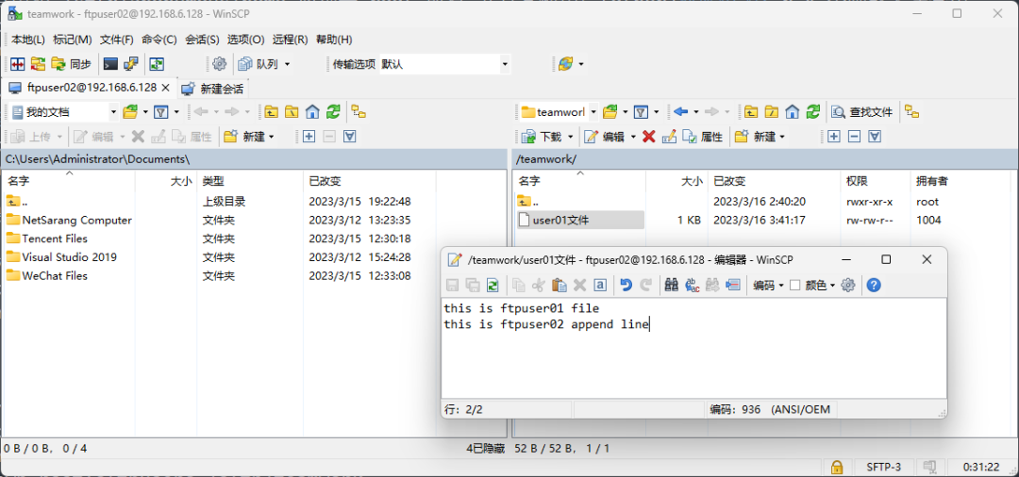Click the 同步 synchronize button
Image resolution: width=1019 pixels, height=477 pixels.
pos(72,63)
